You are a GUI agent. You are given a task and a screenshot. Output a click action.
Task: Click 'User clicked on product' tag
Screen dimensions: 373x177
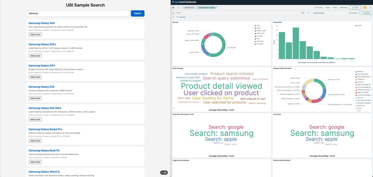point(221,93)
